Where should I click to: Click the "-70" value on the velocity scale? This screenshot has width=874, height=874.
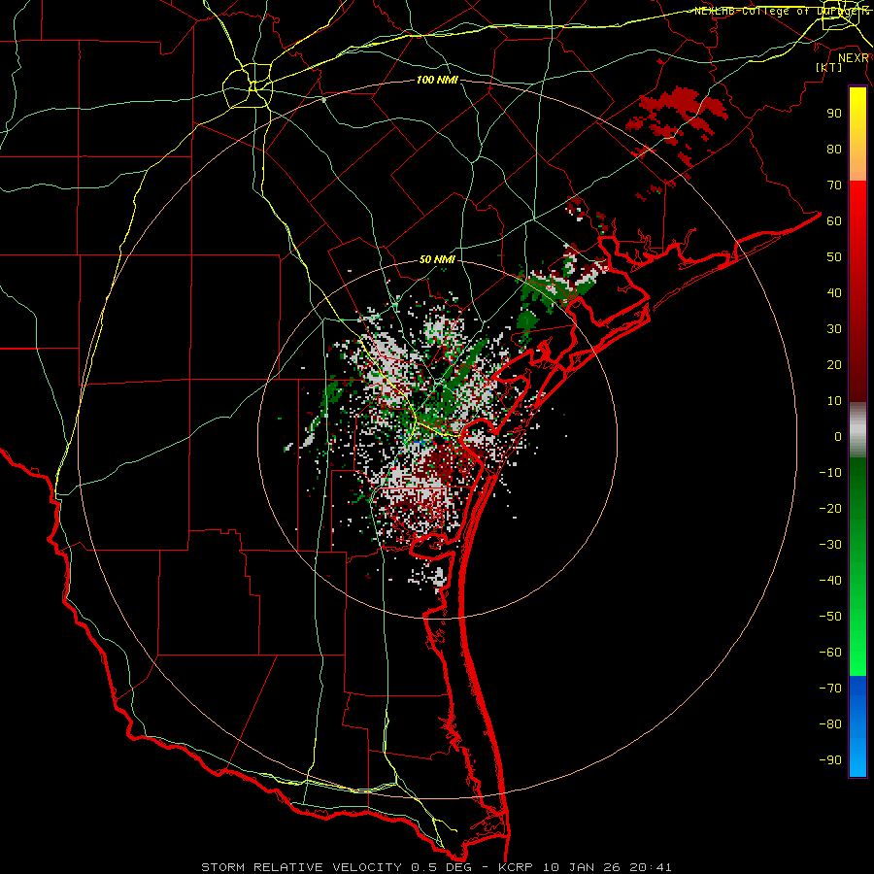coord(830,689)
